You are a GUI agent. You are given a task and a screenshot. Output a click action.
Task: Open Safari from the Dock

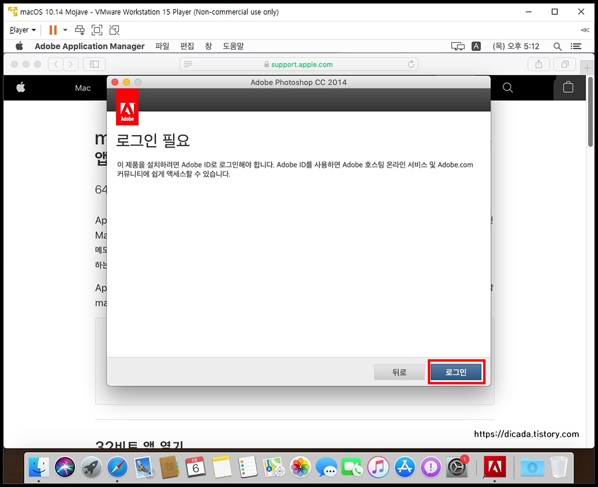pos(118,467)
